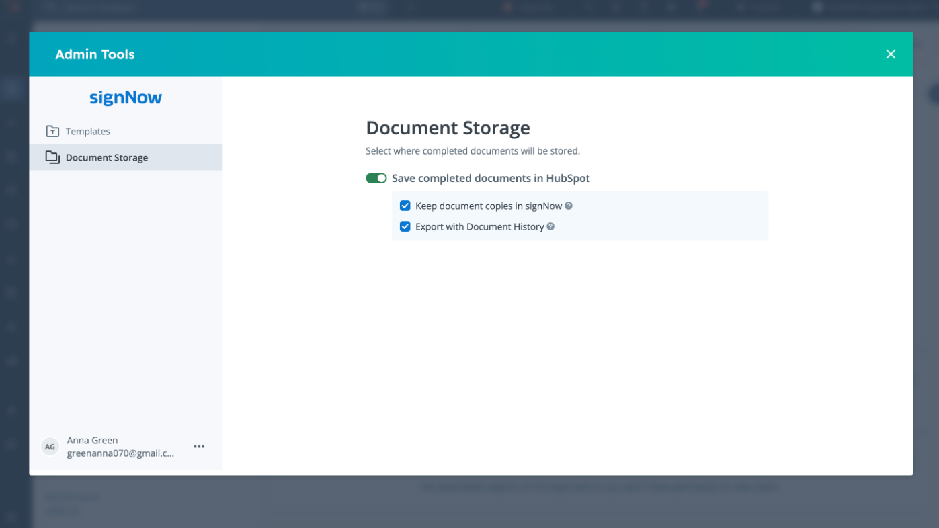Click the signNow logo

coord(125,97)
